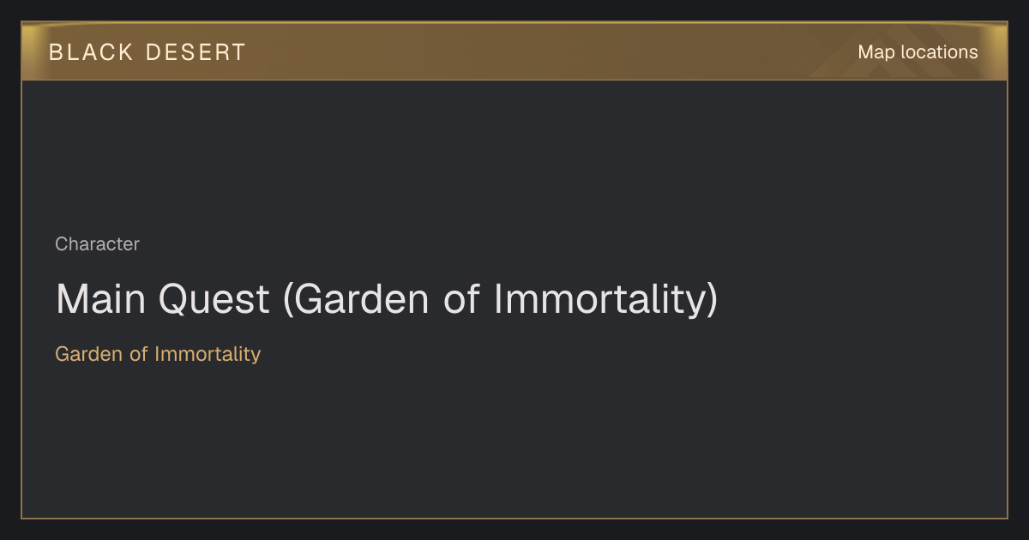Click the empty dark area above the Character label

[514, 154]
